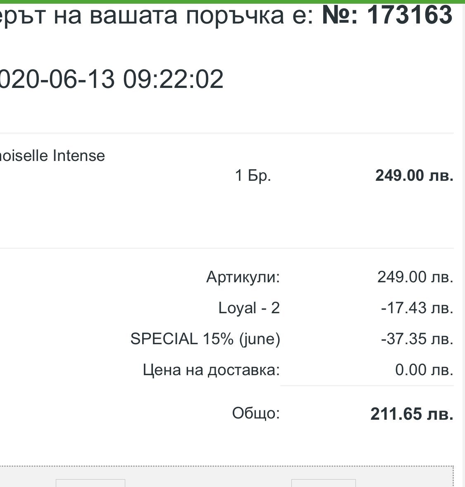Click the bold product price 249.00 лв.
The height and width of the screenshot is (487, 465).
click(x=414, y=176)
